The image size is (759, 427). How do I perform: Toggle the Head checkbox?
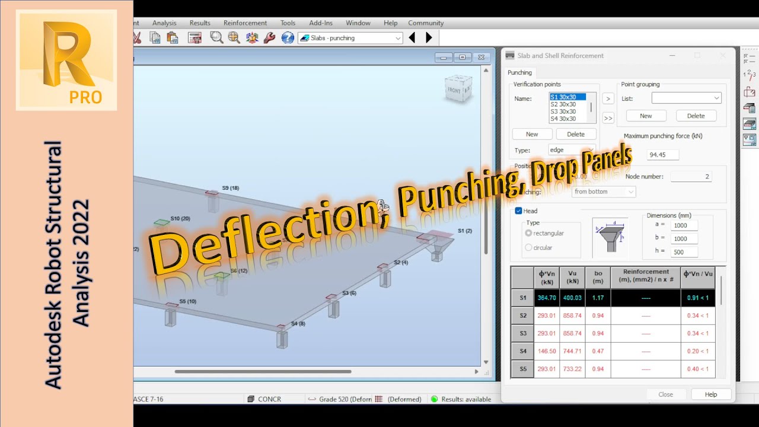pyautogui.click(x=518, y=211)
